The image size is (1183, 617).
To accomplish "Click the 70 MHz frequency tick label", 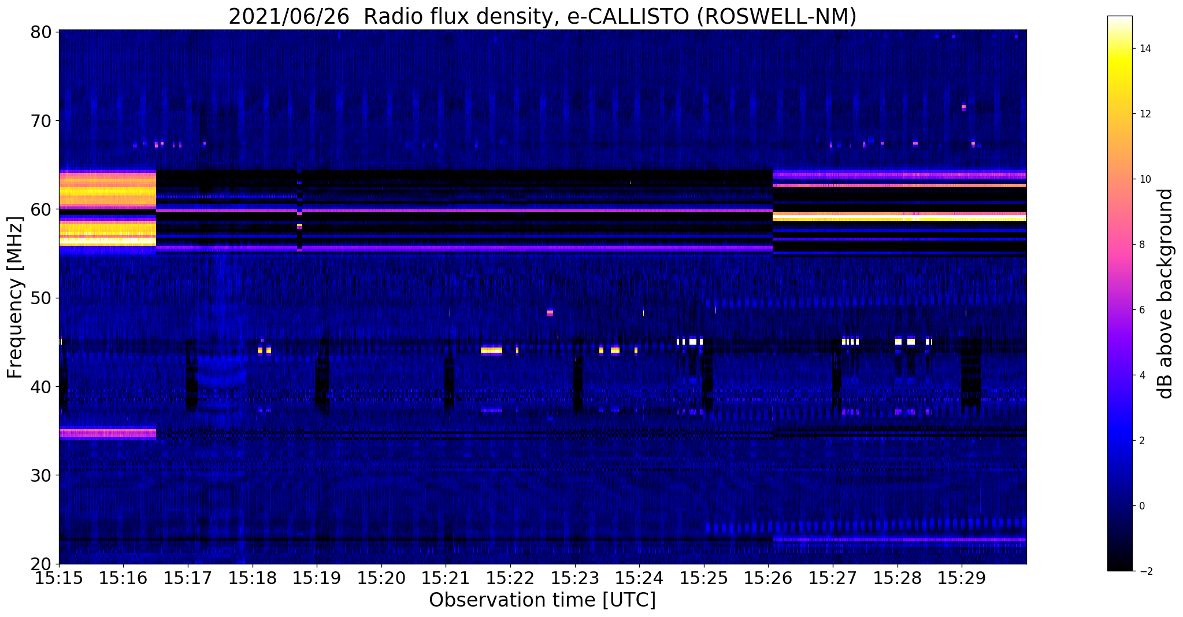I will 40,121.
